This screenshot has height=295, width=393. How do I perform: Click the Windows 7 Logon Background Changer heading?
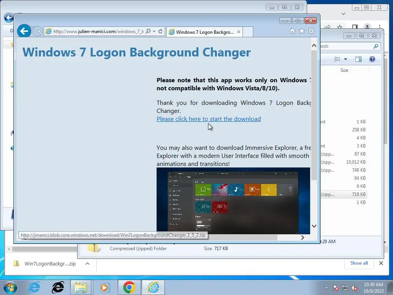click(x=136, y=52)
